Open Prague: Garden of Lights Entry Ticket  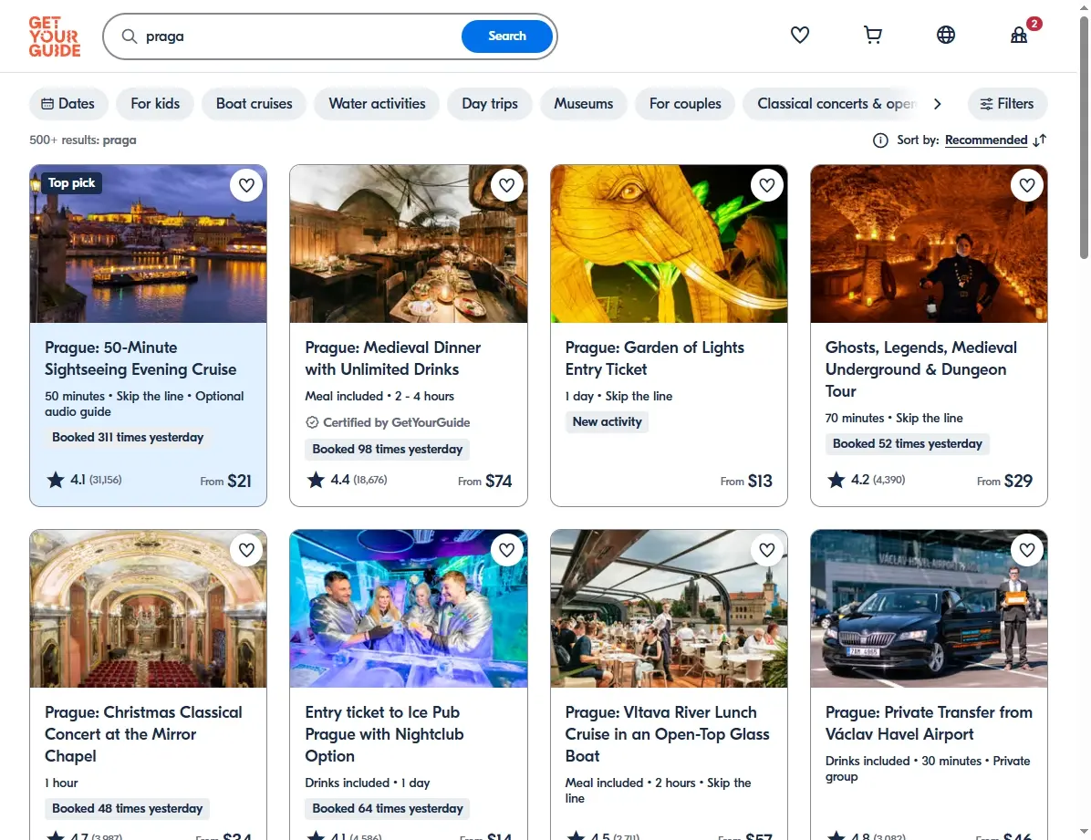[654, 358]
